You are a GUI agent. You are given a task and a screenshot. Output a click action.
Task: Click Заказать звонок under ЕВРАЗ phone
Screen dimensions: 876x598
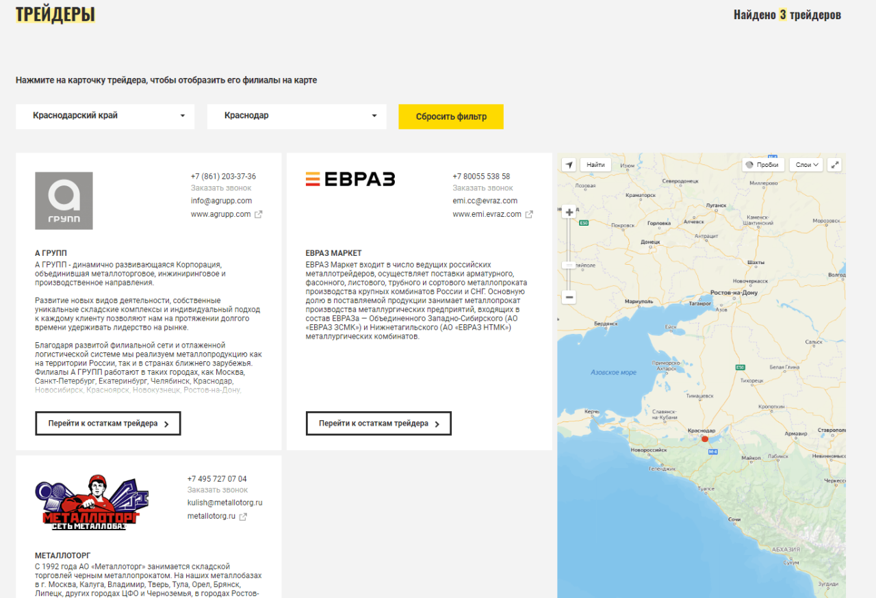[482, 188]
